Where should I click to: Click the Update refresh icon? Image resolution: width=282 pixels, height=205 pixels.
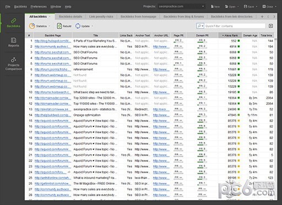point(78,26)
